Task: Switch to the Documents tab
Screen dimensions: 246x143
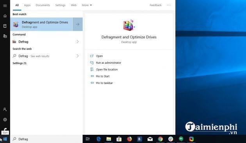Action: coord(43,5)
